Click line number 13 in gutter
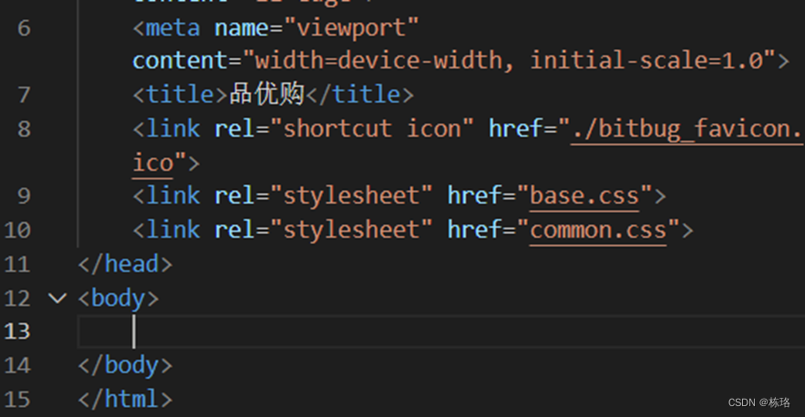The image size is (805, 417). (17, 331)
